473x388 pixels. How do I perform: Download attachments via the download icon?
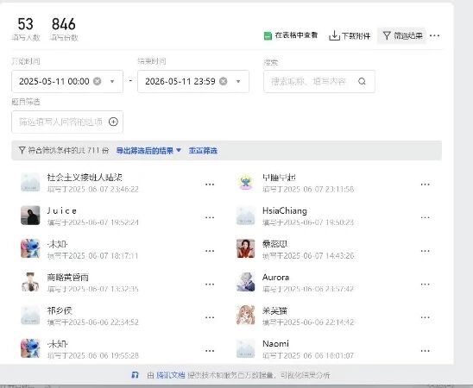pos(334,35)
